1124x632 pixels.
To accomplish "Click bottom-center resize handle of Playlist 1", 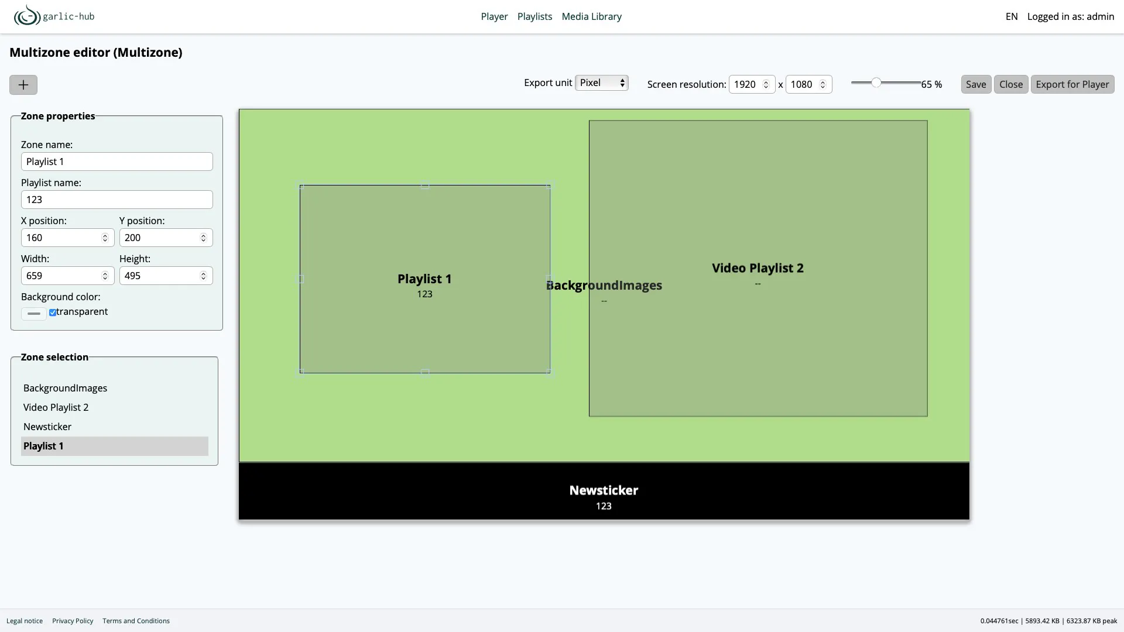I will pyautogui.click(x=425, y=372).
